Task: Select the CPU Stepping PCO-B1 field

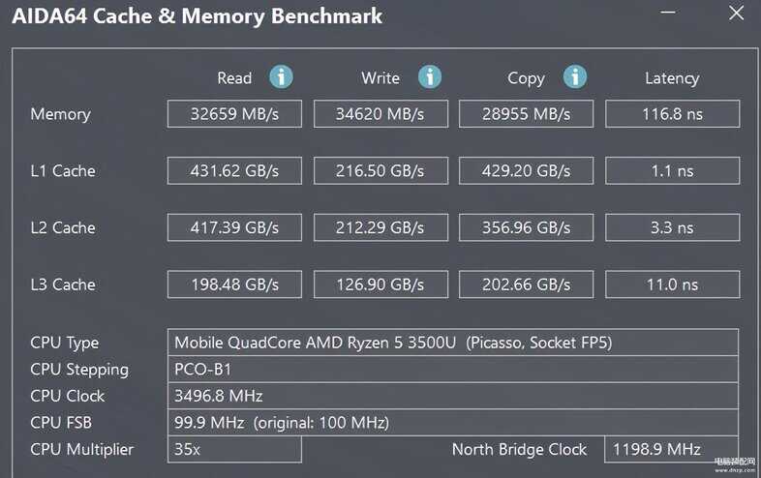Action: pyautogui.click(x=453, y=370)
